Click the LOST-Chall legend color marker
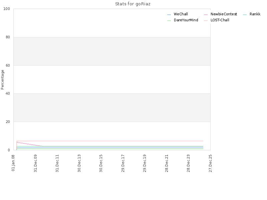267x200 pixels. (x=206, y=21)
